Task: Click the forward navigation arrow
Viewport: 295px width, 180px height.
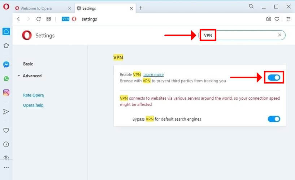Action: tap(29, 19)
